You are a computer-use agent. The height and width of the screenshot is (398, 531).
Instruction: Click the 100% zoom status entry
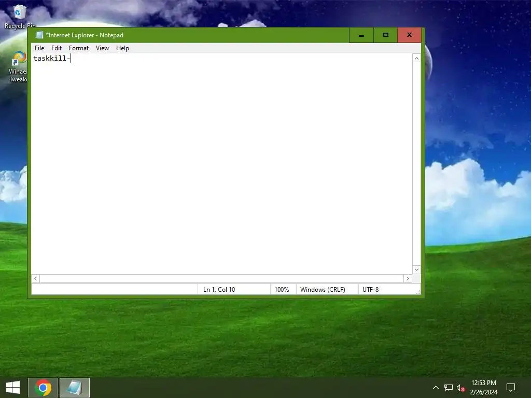[283, 289]
